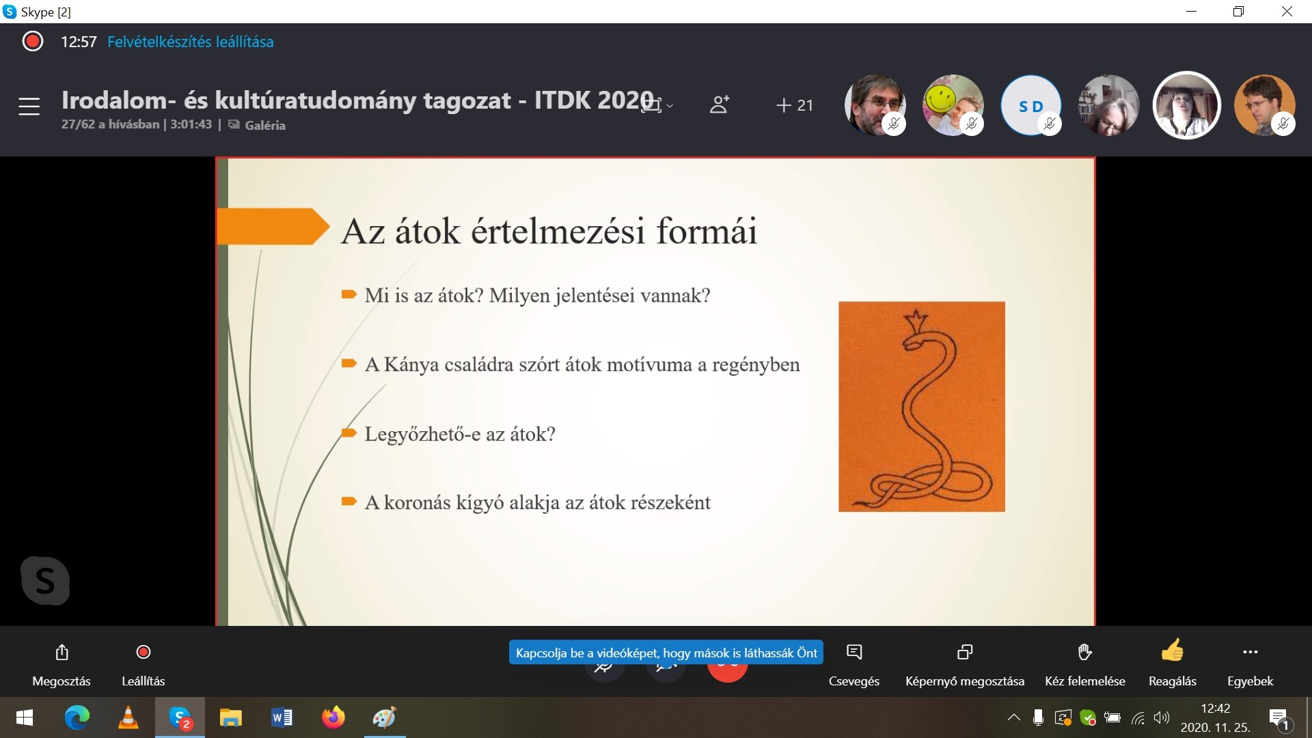The height and width of the screenshot is (738, 1312).
Task: Open Reagálás thumbs-up reactions
Action: click(x=1172, y=651)
